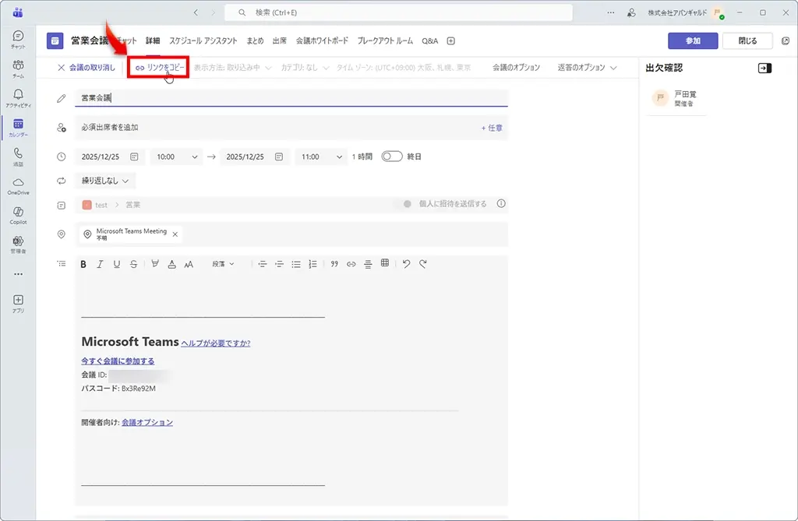Click the 今すぐ会議に参加する link

[118, 361]
